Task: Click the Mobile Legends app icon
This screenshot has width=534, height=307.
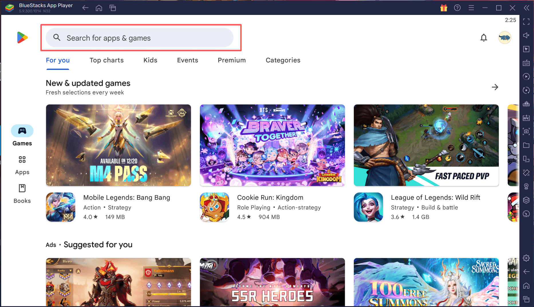Action: pyautogui.click(x=60, y=207)
